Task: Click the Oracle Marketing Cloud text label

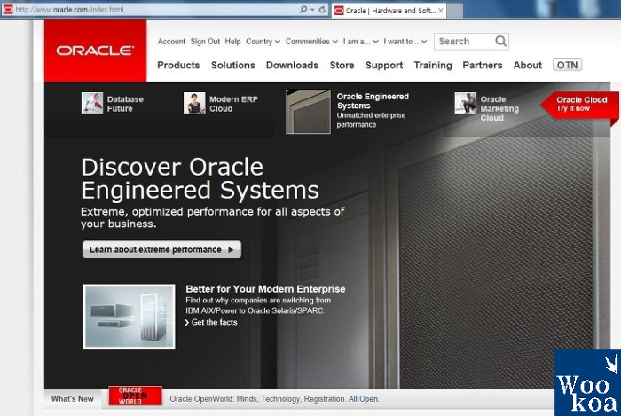Action: [x=499, y=108]
